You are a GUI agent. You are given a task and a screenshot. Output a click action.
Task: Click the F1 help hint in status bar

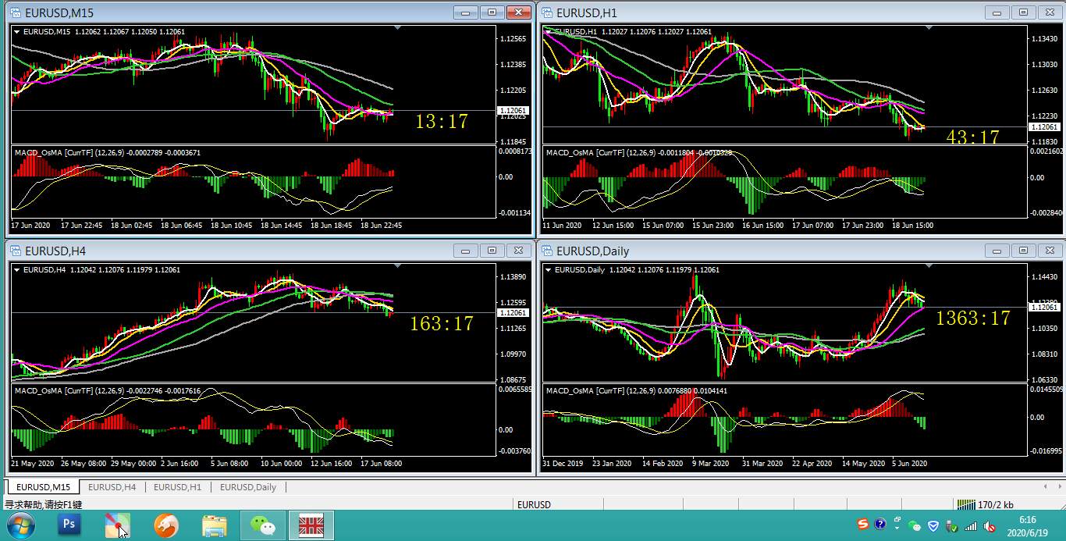click(44, 505)
